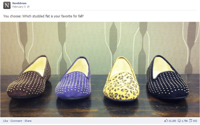Like the Nordstrom studded flat post

[x=6, y=121]
